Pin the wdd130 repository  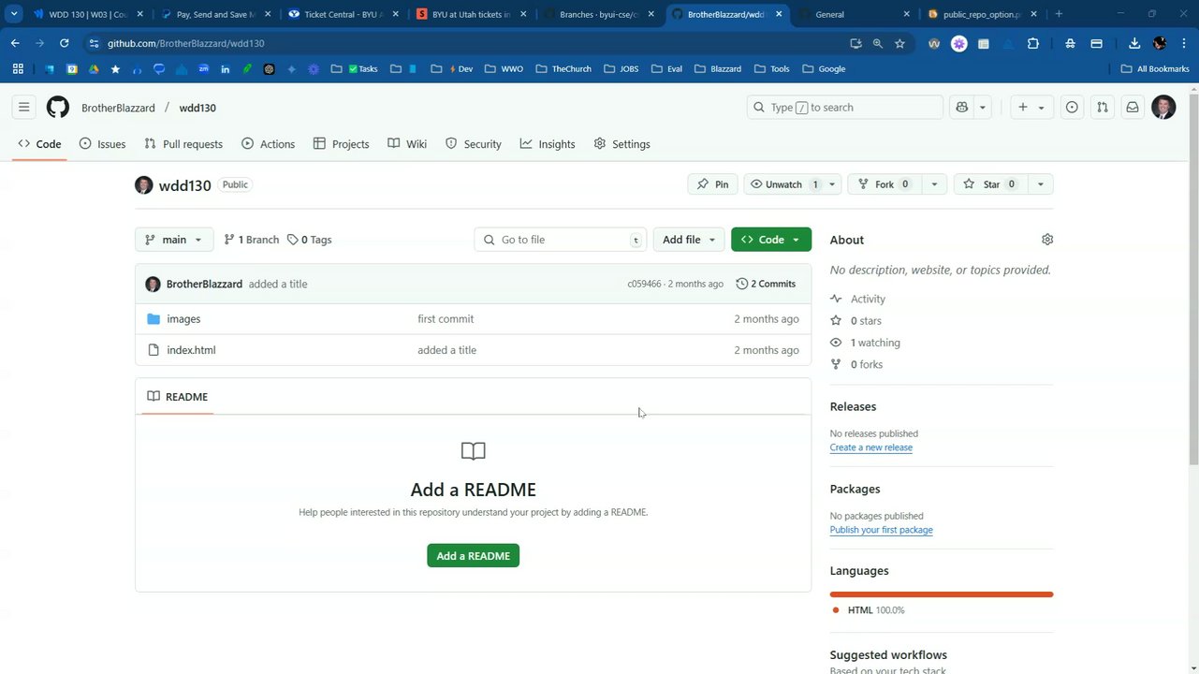[712, 184]
